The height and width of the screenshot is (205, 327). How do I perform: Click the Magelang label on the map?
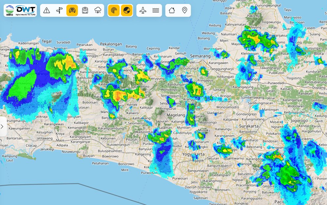tap(176, 115)
